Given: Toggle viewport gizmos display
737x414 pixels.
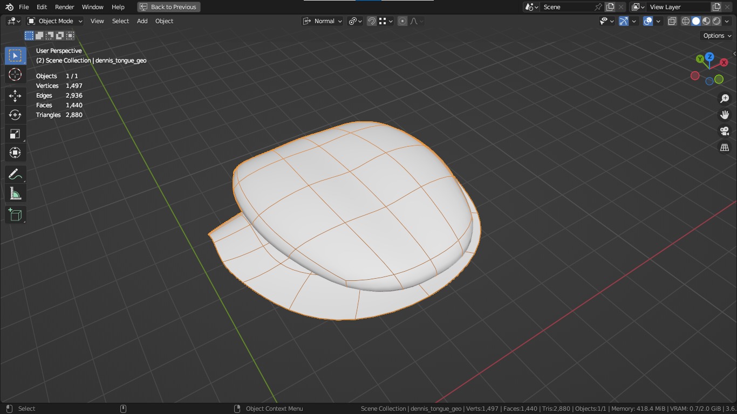Looking at the screenshot, I should coord(624,21).
